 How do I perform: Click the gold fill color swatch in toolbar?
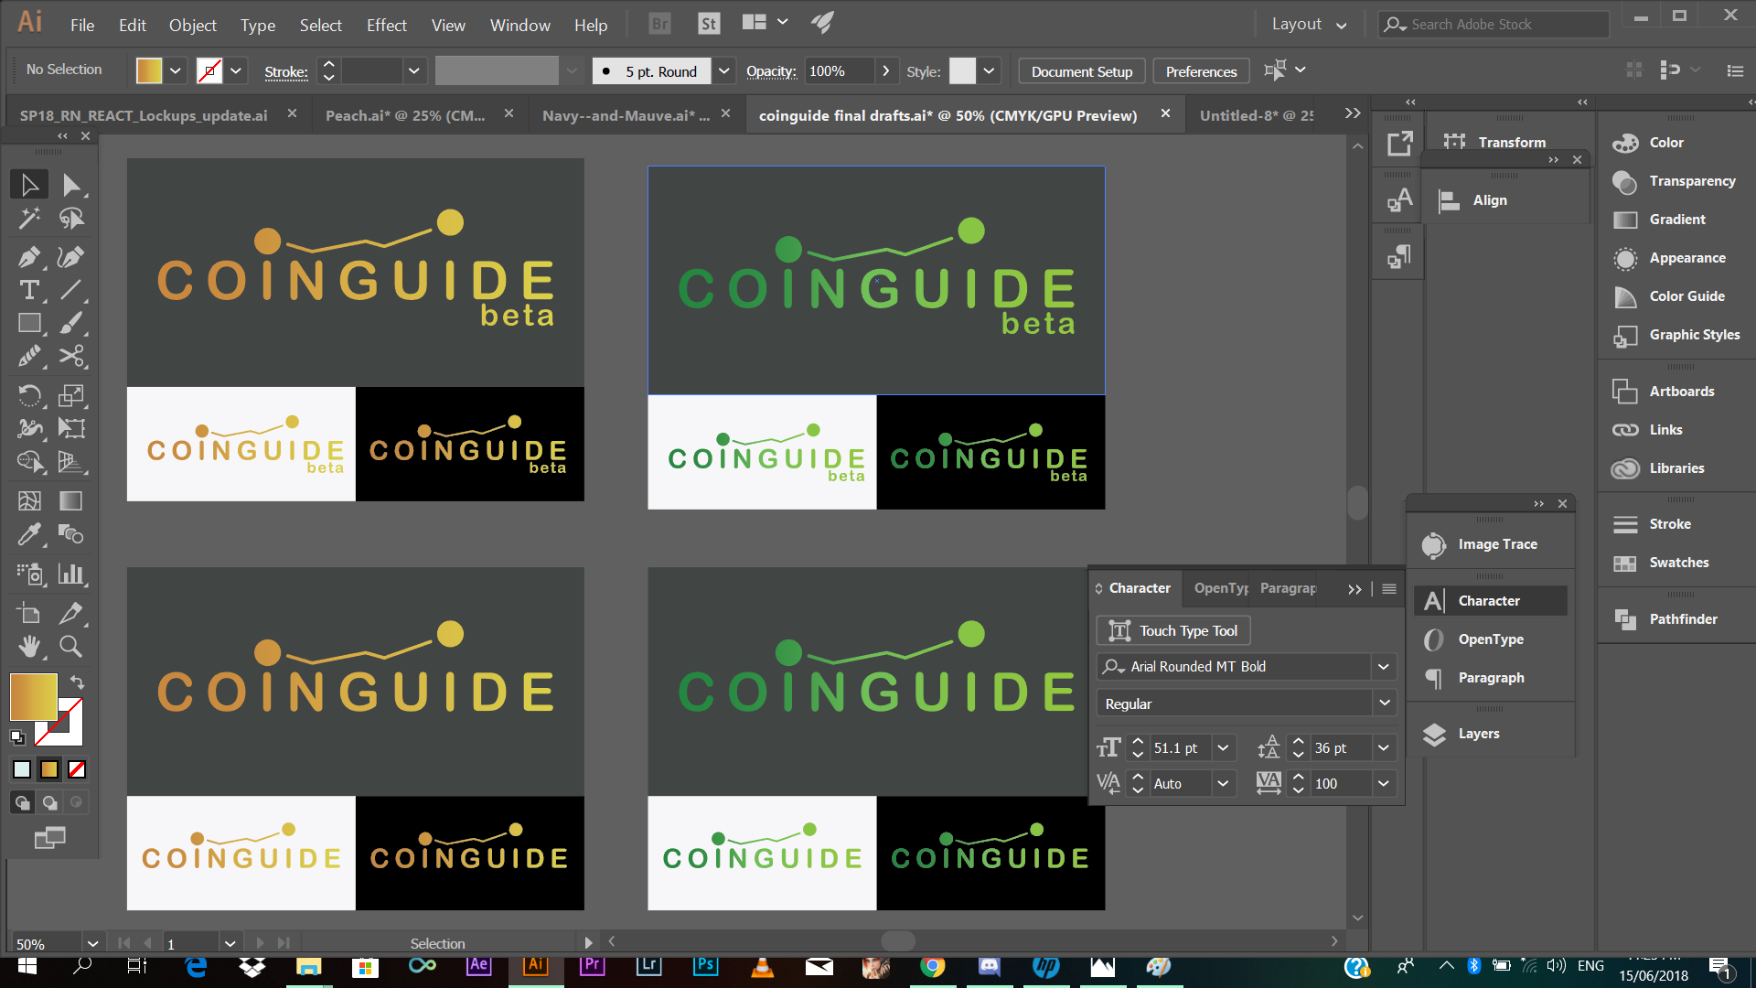[x=33, y=697]
